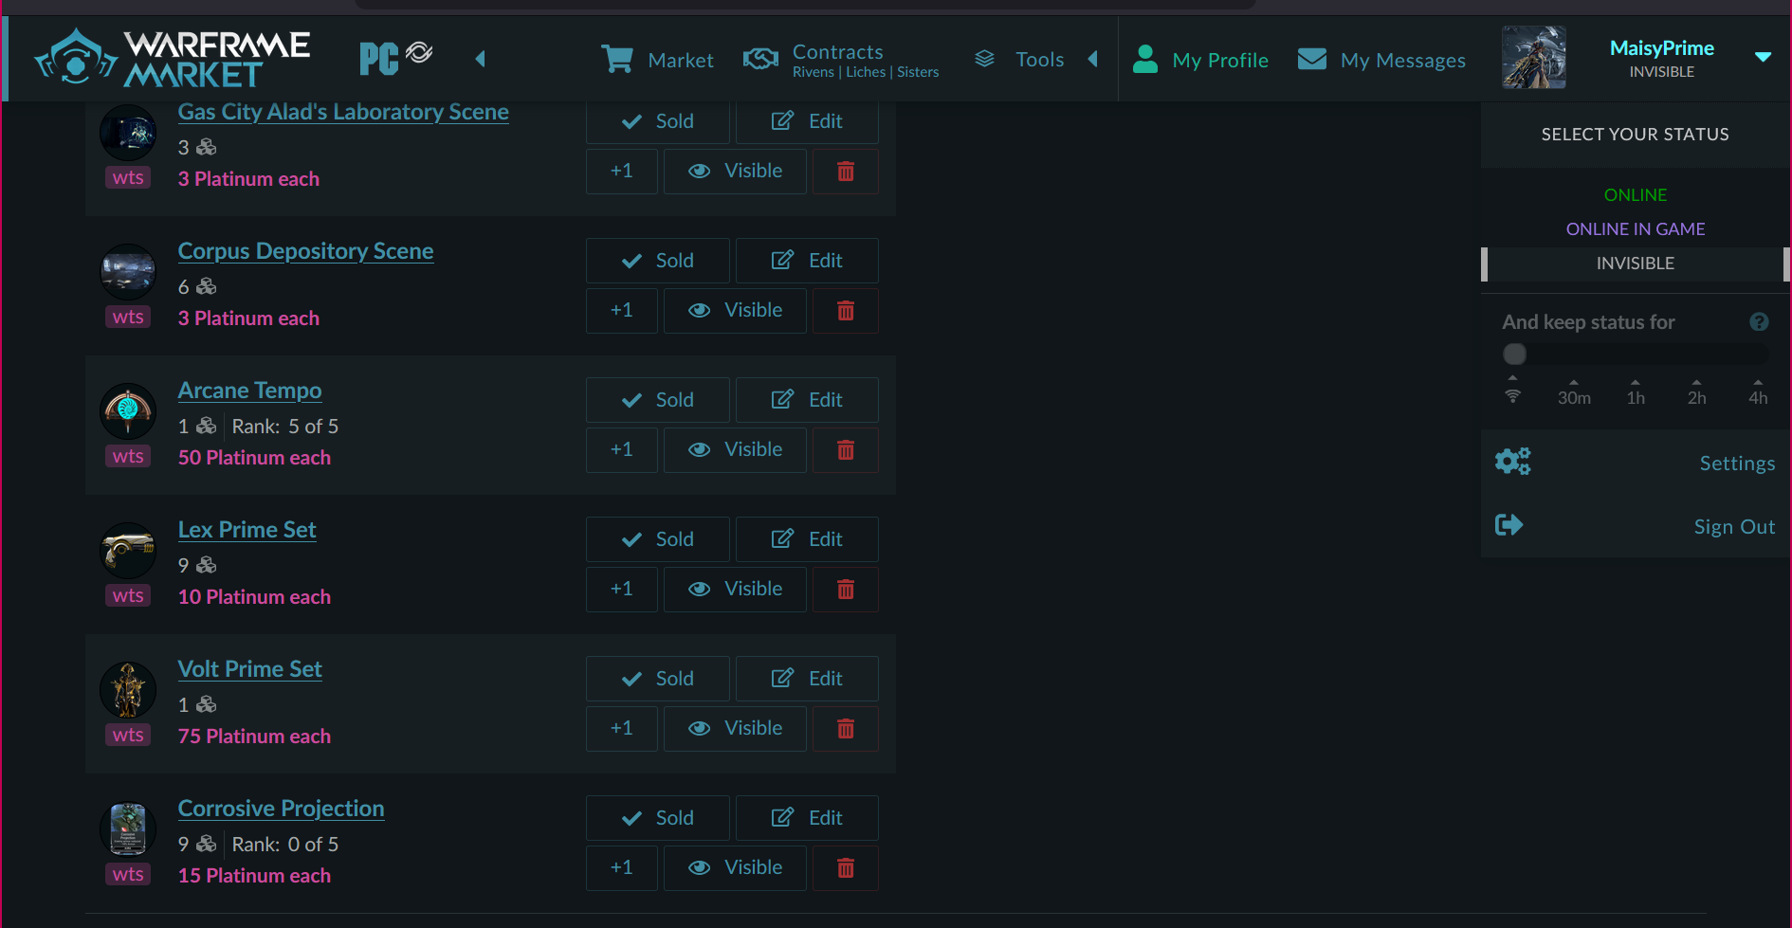Collapse the Tools section chevron
Image resolution: width=1792 pixels, height=928 pixels.
(x=1092, y=59)
